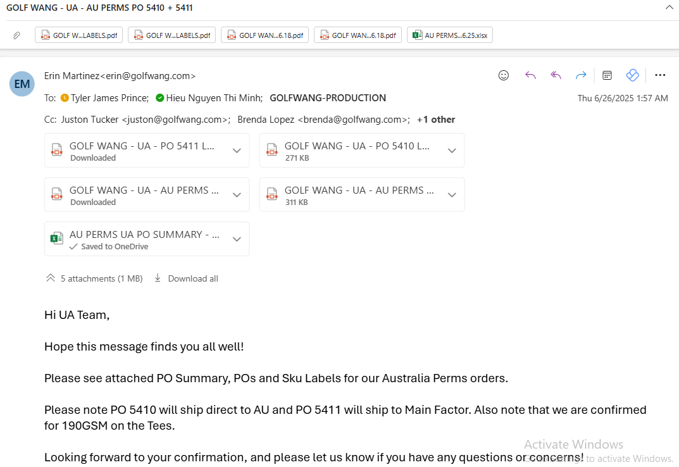Collapse the email header with the top chevron
679x467 pixels.
tap(669, 8)
